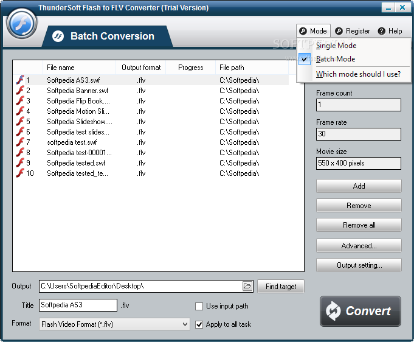Select the Softpedia Flip Book.... file row

pyautogui.click(x=151, y=100)
